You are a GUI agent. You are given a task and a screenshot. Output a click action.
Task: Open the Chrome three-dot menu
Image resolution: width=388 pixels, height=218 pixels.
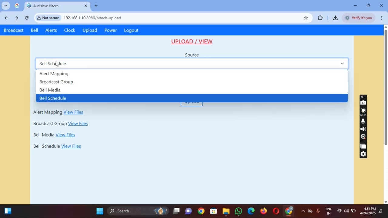[x=382, y=18]
